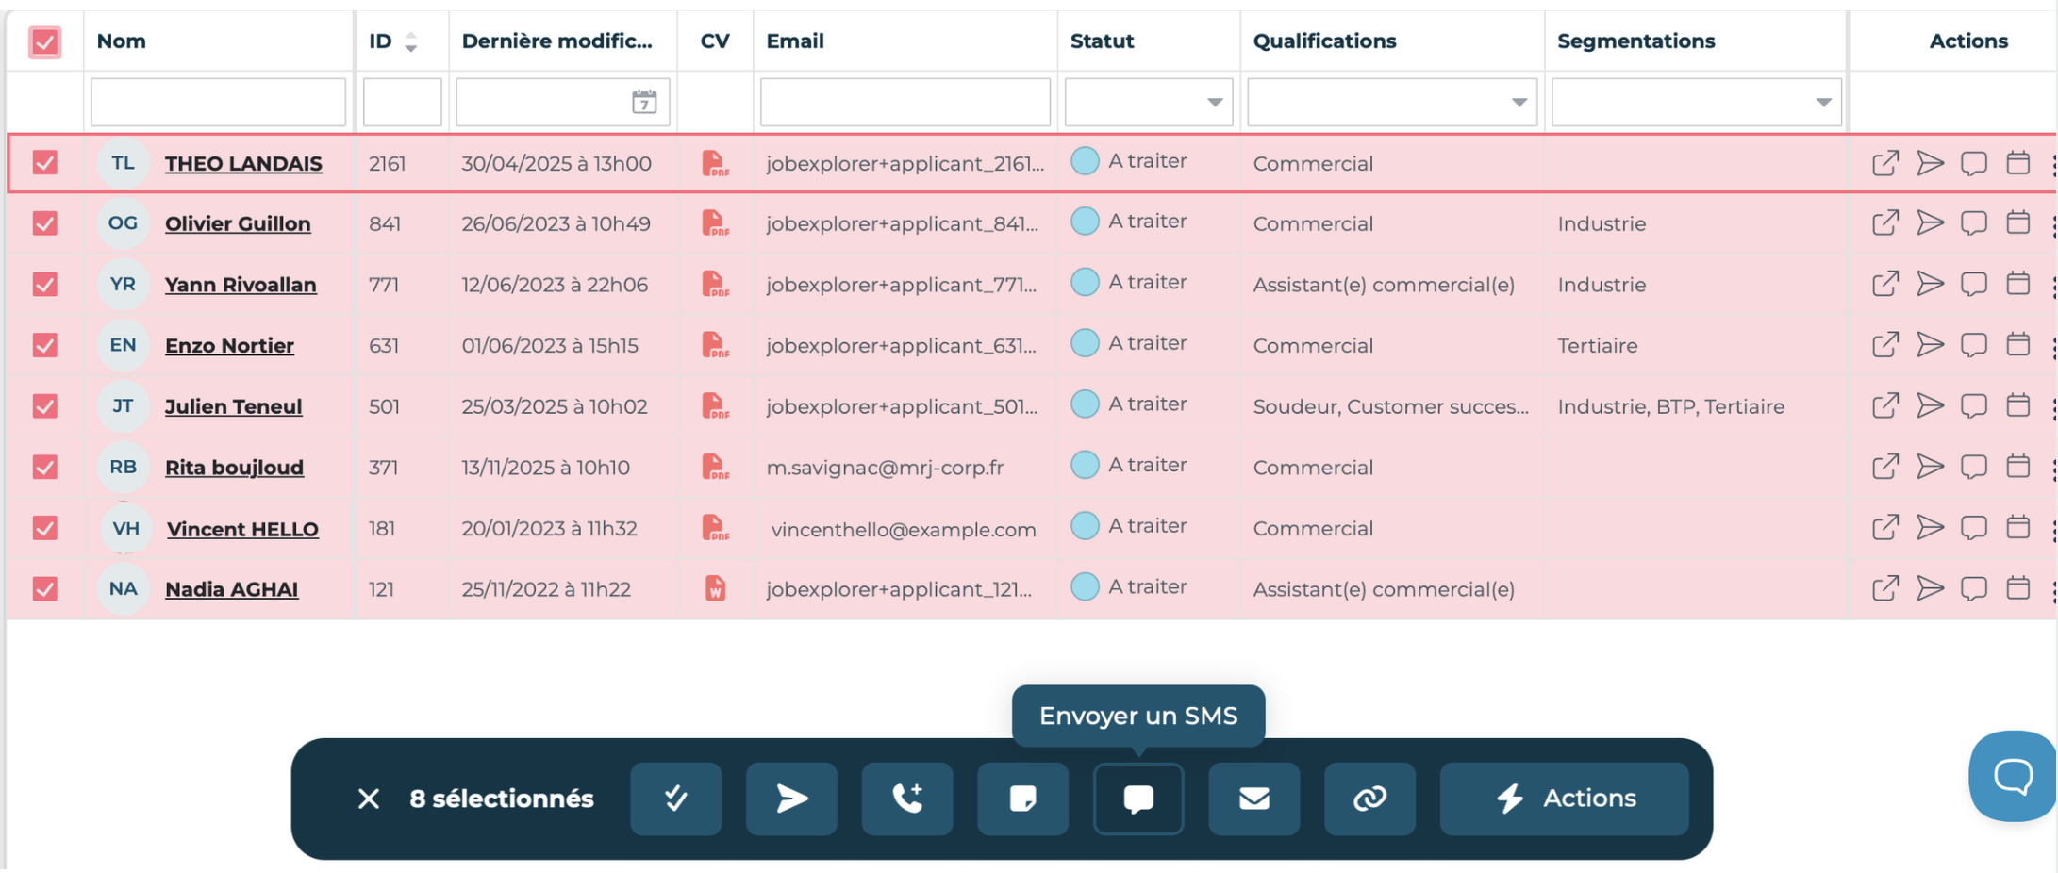Open comment icon for Yann Rivoallan

[1974, 285]
